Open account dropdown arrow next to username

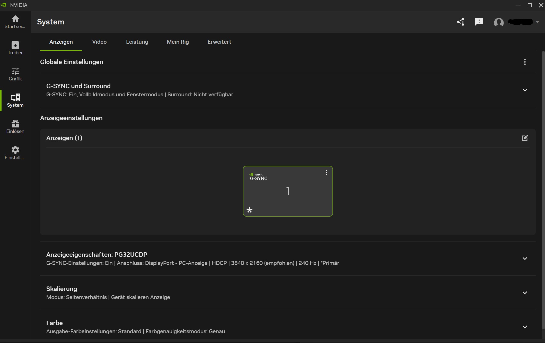pos(537,22)
